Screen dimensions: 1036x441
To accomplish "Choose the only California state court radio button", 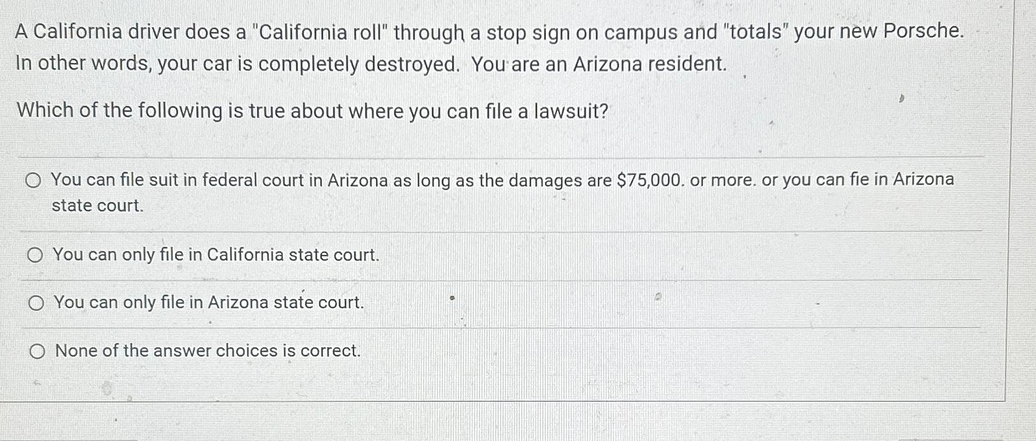I will tap(35, 255).
